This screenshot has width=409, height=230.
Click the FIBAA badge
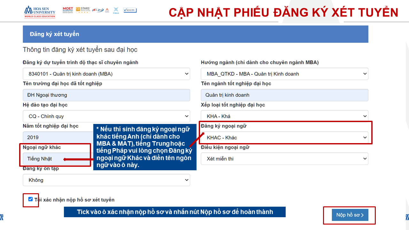116,10
